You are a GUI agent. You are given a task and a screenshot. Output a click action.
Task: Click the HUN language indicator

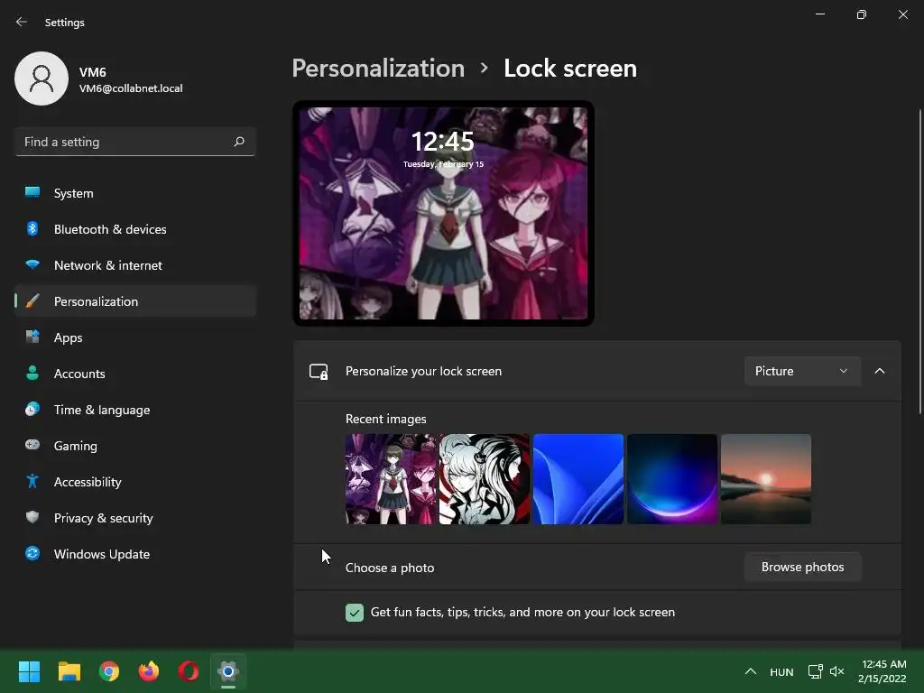781,671
